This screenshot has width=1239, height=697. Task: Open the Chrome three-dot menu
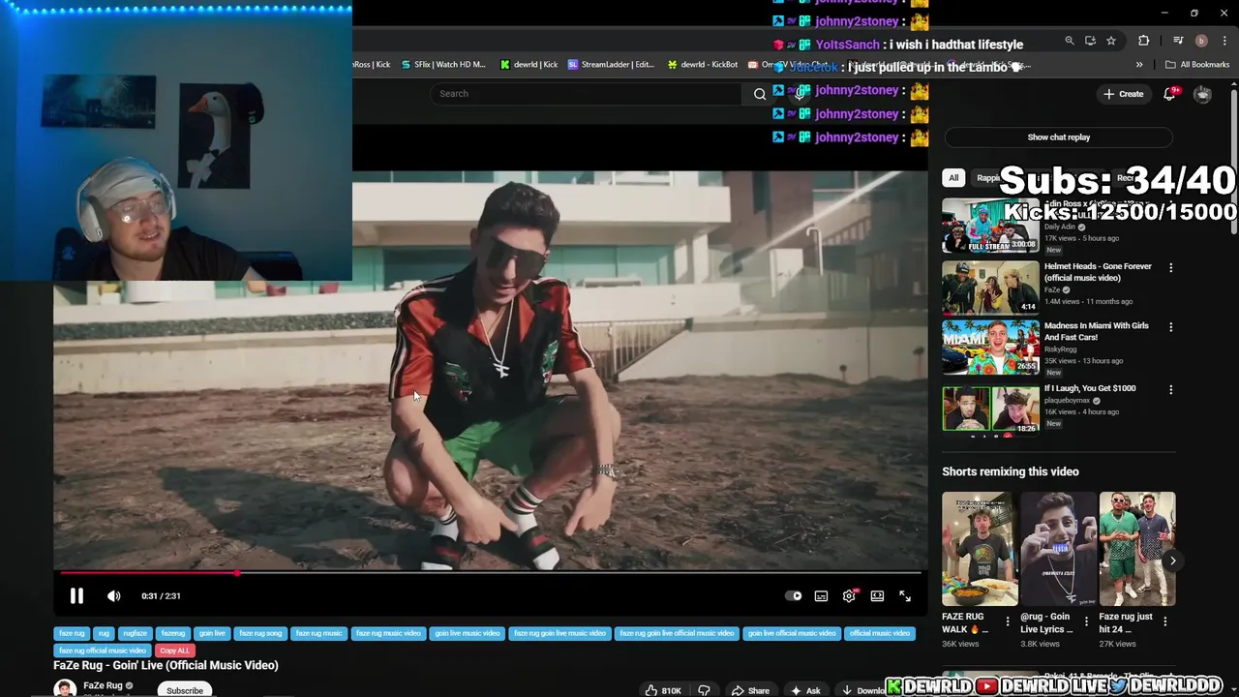[1225, 41]
